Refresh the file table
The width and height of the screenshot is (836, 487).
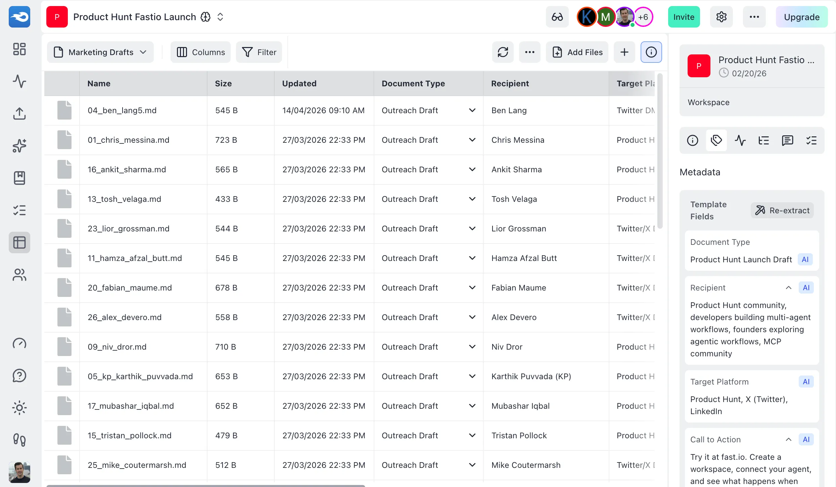coord(503,52)
